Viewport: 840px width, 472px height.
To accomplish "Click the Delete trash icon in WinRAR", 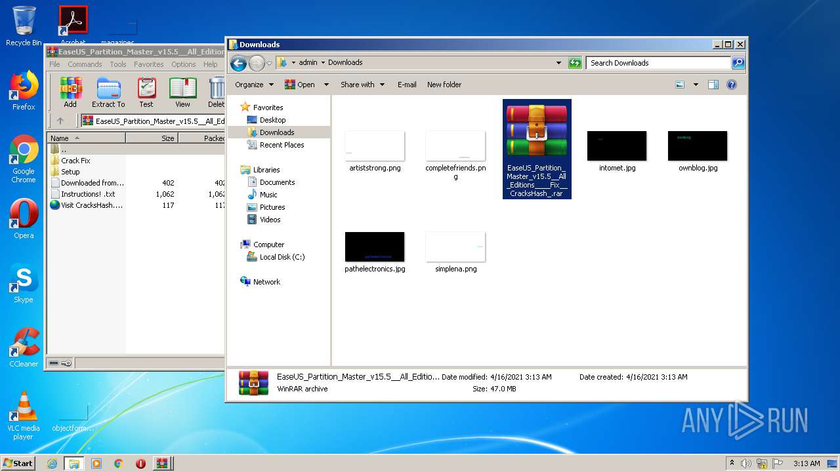I will pos(216,92).
